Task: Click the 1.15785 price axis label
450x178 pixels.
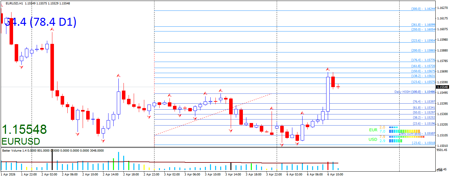Action: pos(442,61)
